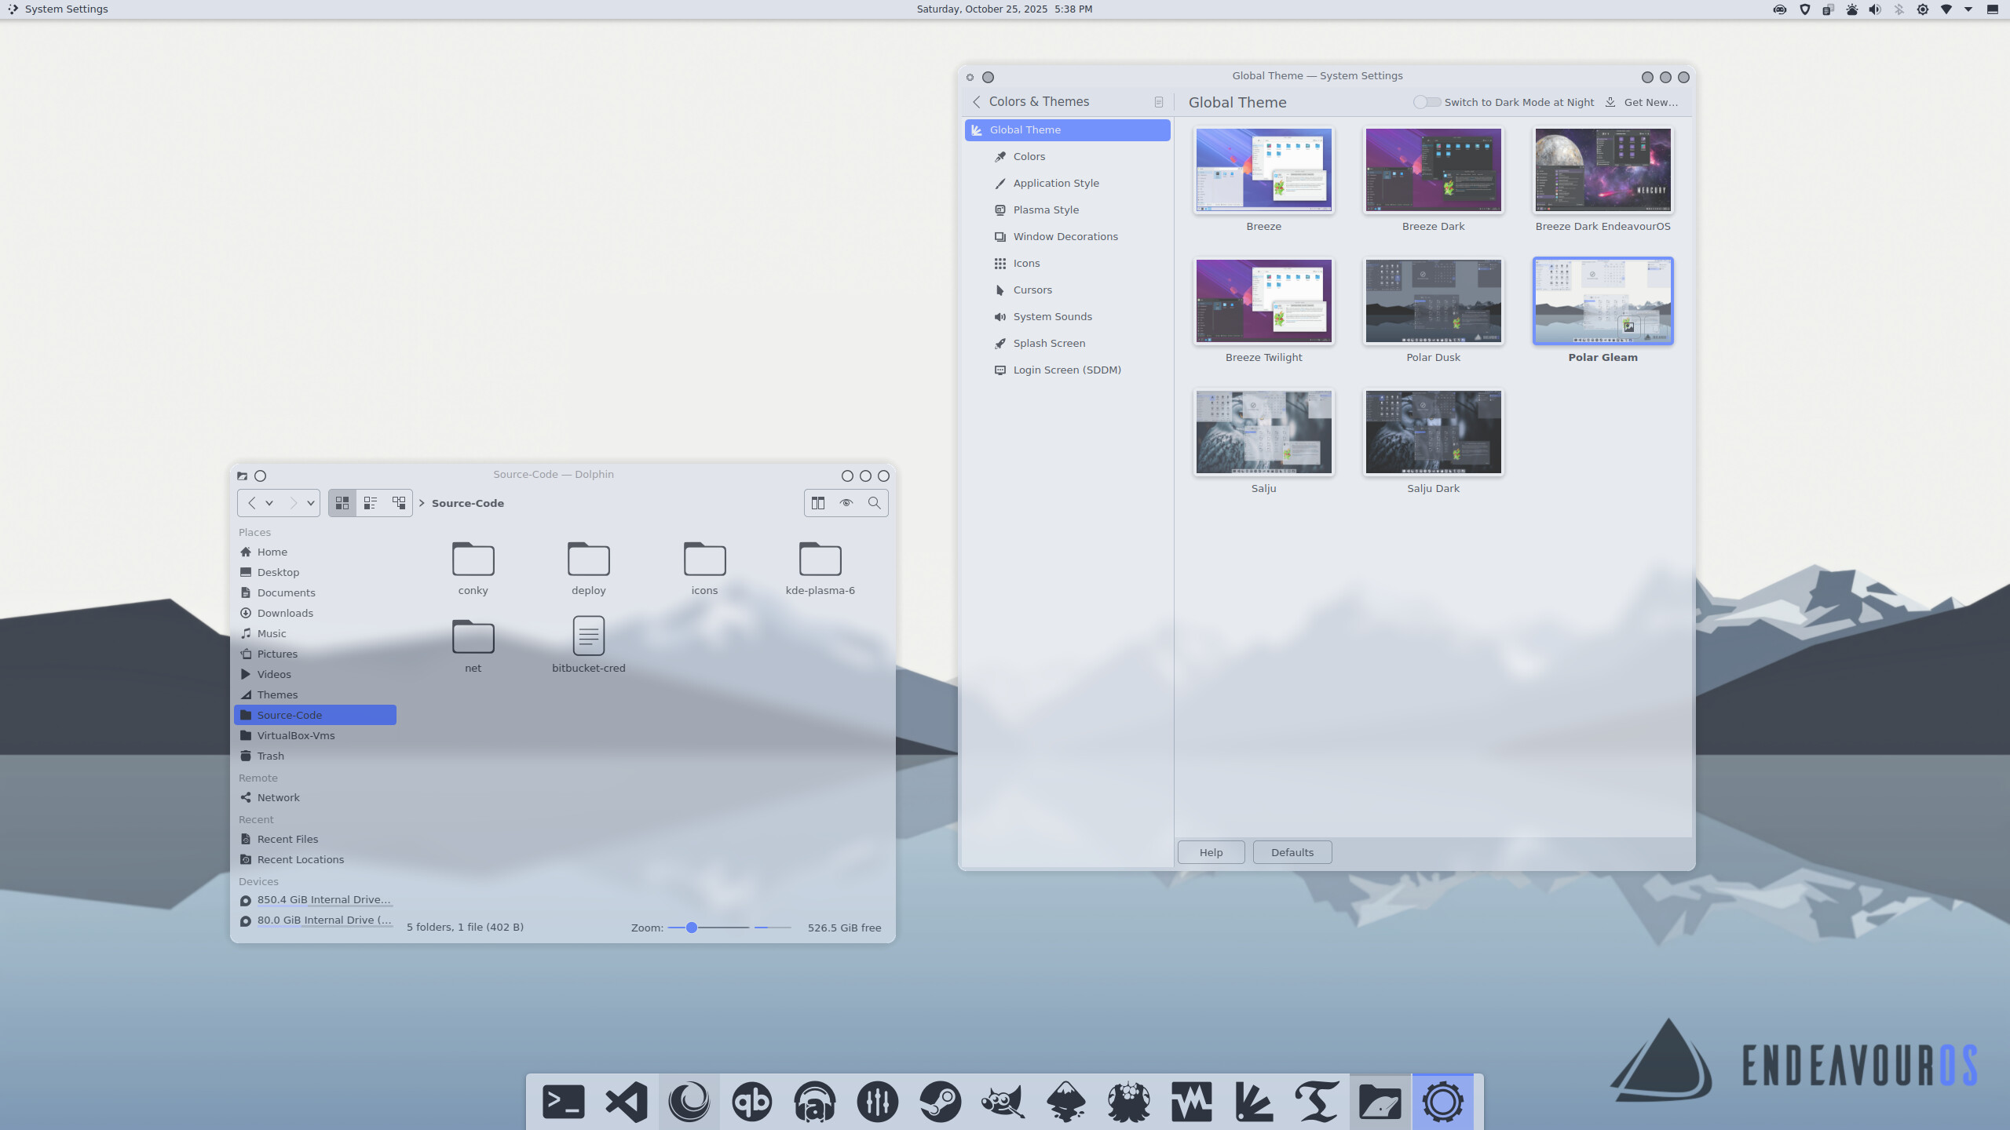Enable Icons view mode in Dolphin

[342, 503]
